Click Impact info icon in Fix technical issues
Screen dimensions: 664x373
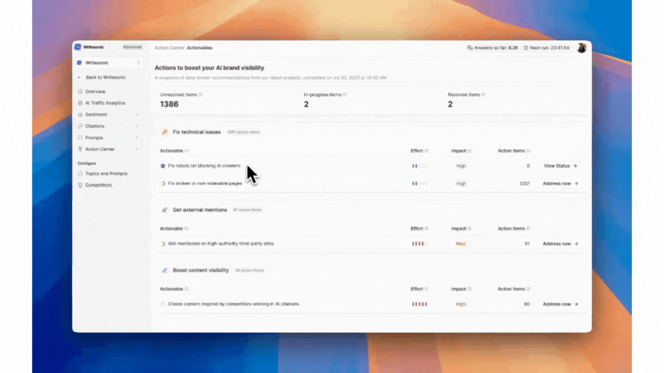pyautogui.click(x=470, y=151)
